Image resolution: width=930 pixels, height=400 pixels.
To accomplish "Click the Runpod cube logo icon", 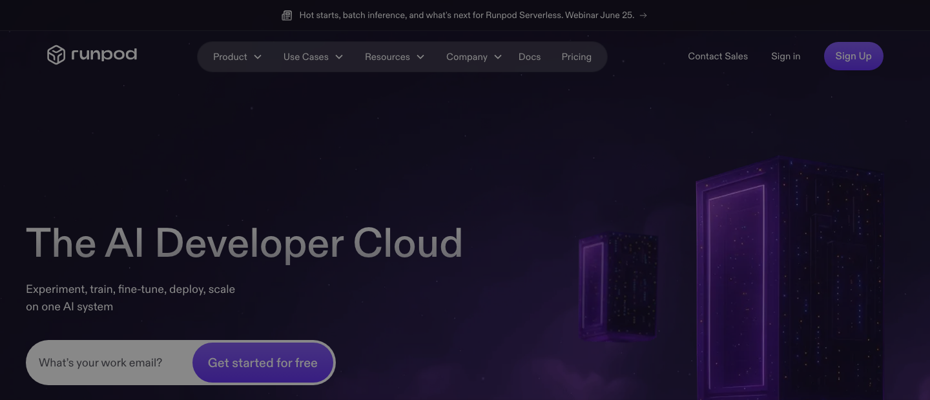I will pyautogui.click(x=56, y=55).
